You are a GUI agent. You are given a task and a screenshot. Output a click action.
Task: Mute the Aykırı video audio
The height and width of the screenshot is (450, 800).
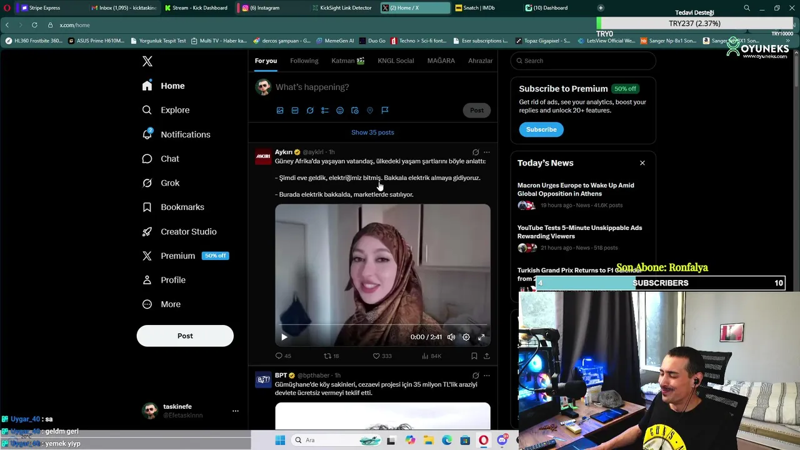451,337
